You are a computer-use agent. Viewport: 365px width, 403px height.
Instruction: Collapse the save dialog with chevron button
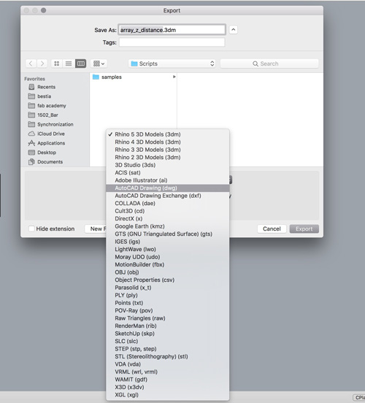[233, 30]
